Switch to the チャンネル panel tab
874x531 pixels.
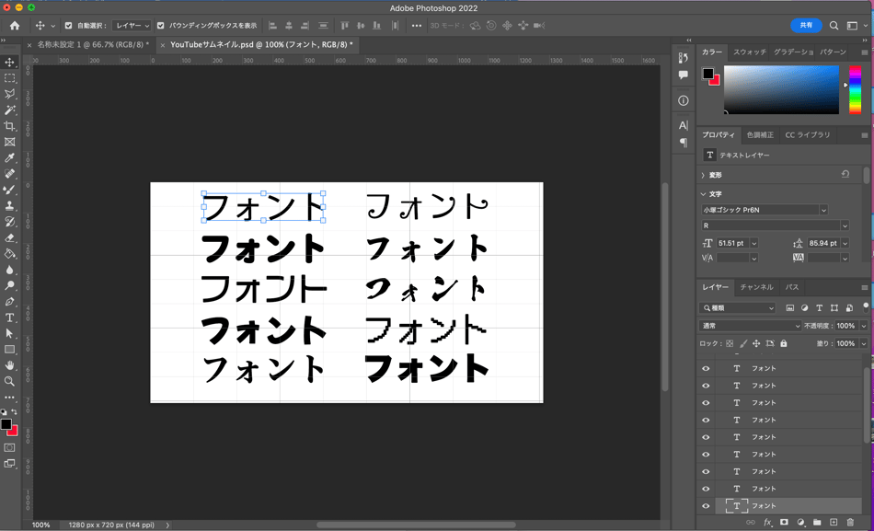[757, 288]
